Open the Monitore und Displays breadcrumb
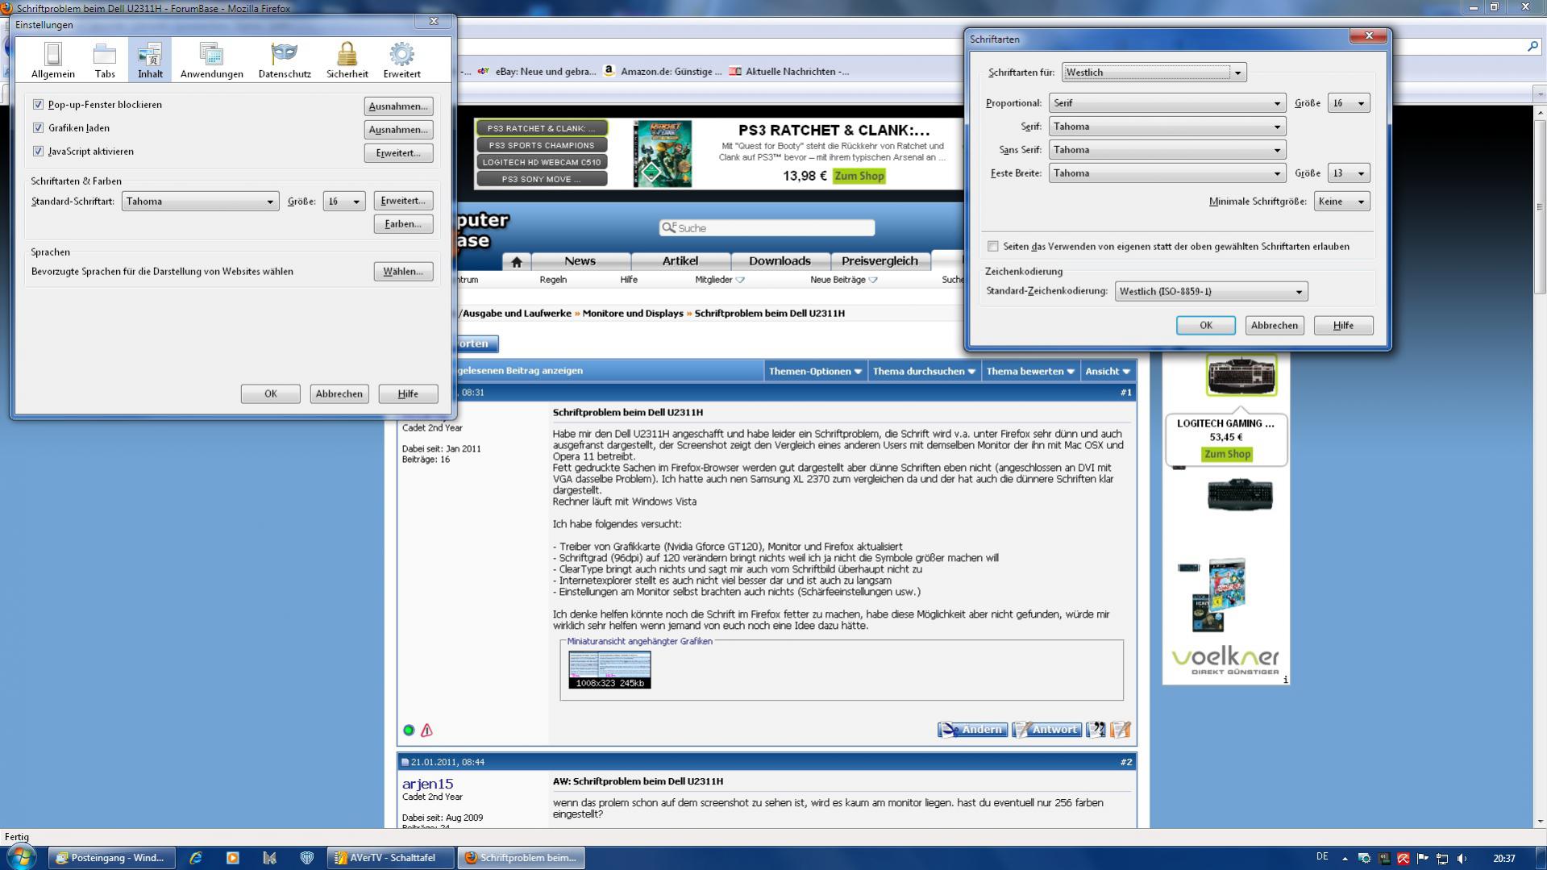Viewport: 1547px width, 870px height. [x=633, y=314]
